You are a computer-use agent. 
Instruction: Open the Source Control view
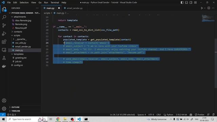(4, 25)
